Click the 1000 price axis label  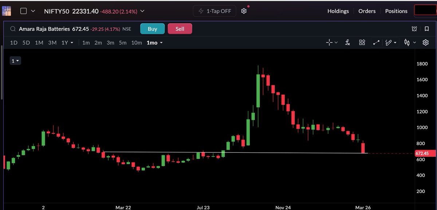pos(422,128)
